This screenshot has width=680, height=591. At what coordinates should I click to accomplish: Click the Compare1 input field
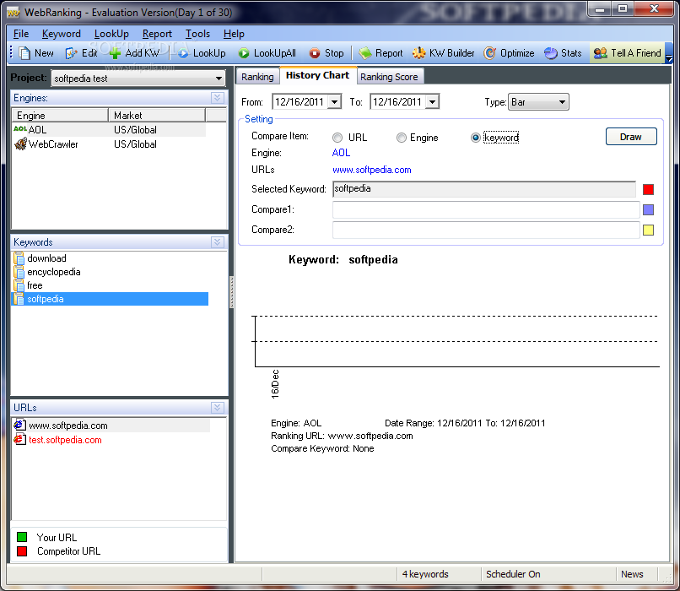coord(486,209)
